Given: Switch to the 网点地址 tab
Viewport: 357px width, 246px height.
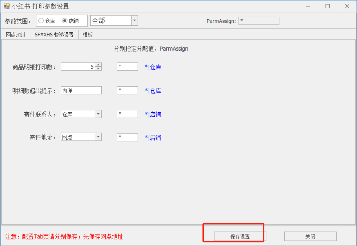Looking at the screenshot, I should pyautogui.click(x=16, y=35).
